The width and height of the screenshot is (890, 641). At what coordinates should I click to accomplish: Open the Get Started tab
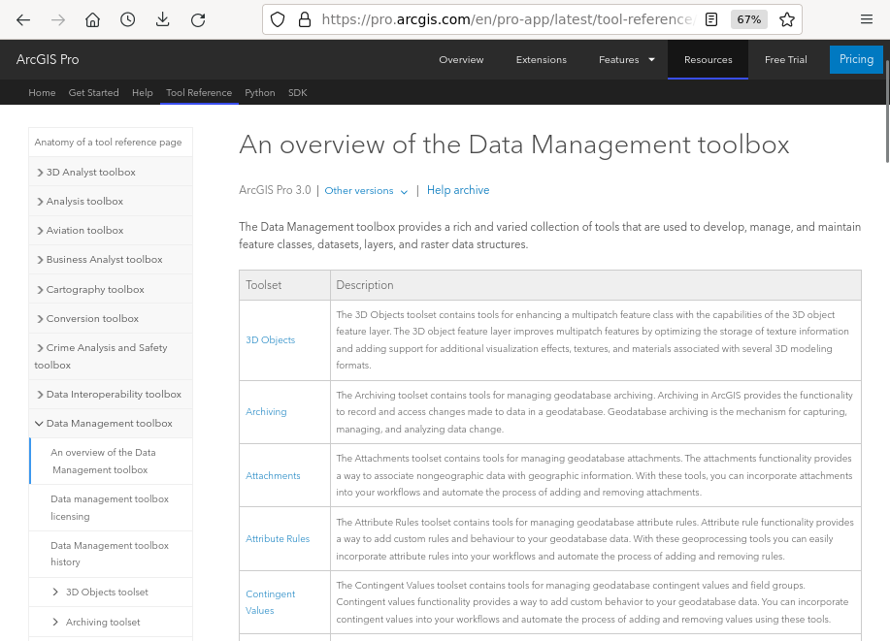(x=93, y=93)
